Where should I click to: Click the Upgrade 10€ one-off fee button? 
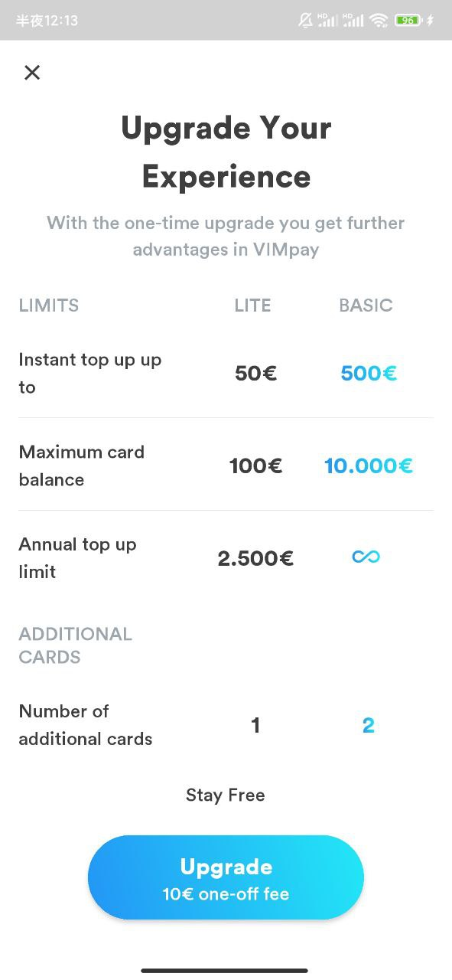point(226,877)
